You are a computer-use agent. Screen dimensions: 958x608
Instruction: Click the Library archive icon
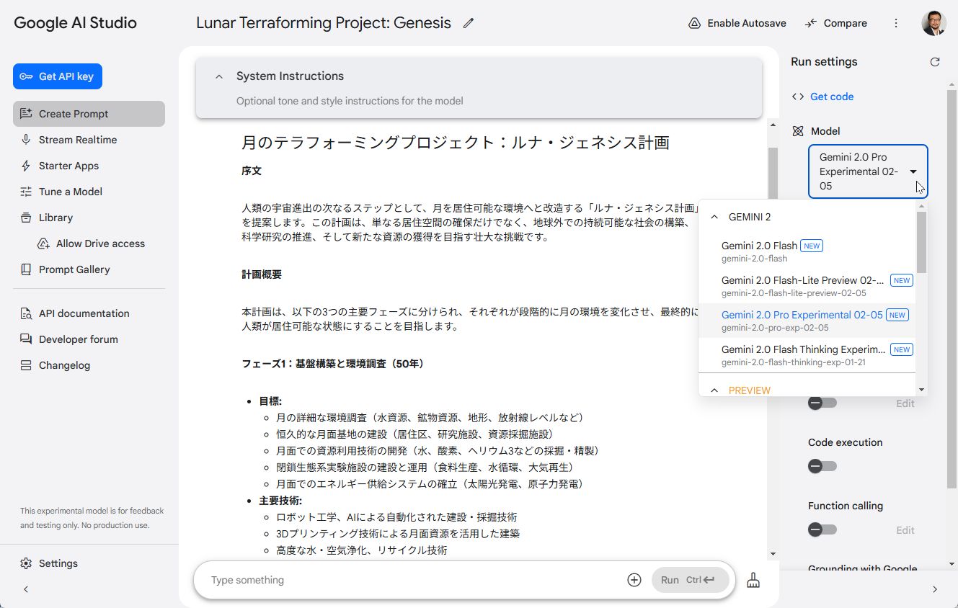tap(26, 218)
